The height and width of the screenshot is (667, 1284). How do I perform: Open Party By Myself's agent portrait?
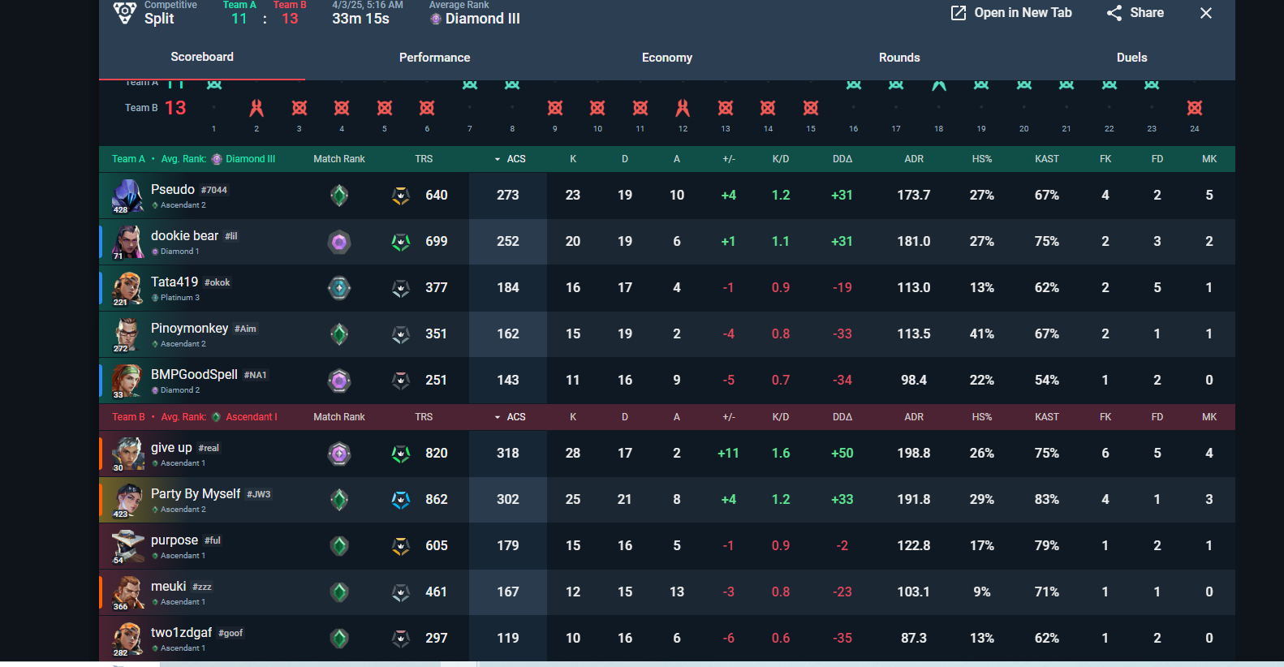[127, 501]
